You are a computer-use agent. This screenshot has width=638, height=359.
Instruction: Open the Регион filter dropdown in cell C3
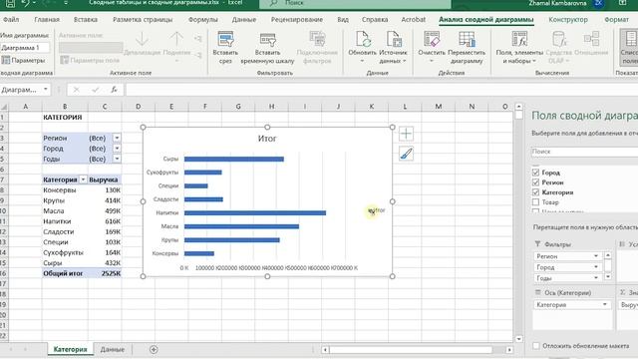(117, 138)
